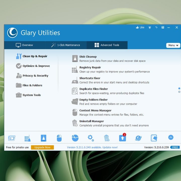
Task: Collapse the bottom toolbar with up chevron
Action: [x=171, y=137]
